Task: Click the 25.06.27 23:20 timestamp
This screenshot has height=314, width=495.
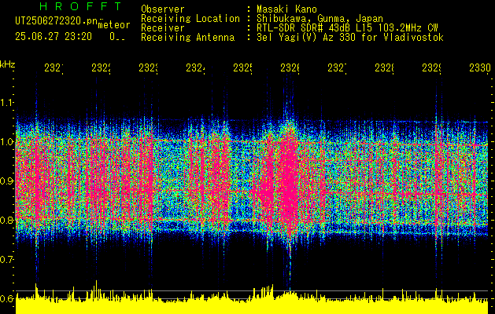Action: [54, 37]
